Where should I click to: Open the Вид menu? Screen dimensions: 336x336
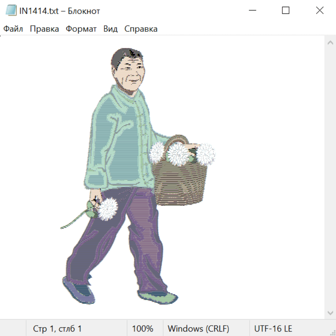pos(110,29)
